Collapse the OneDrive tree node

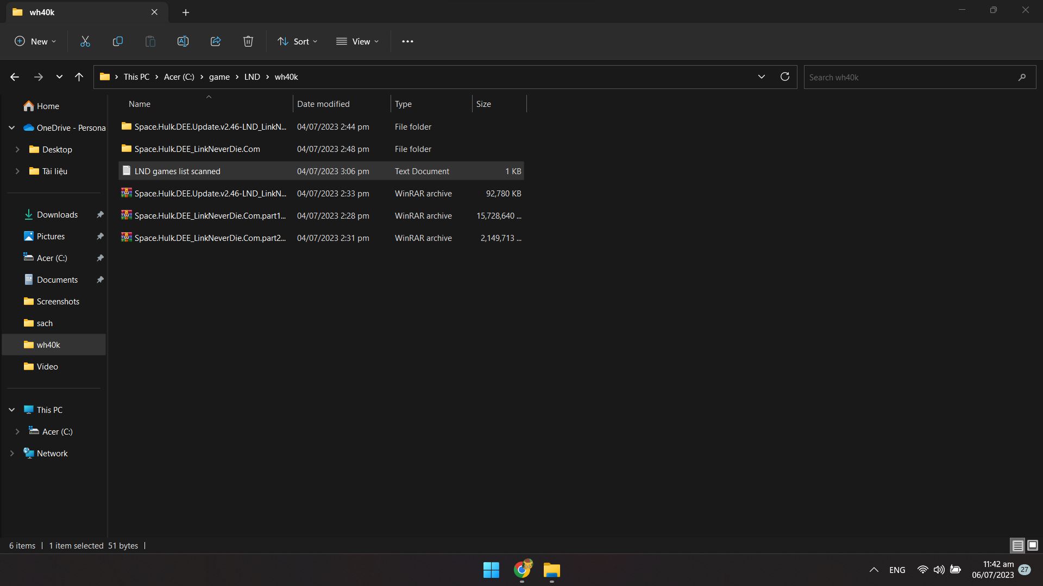tap(12, 128)
